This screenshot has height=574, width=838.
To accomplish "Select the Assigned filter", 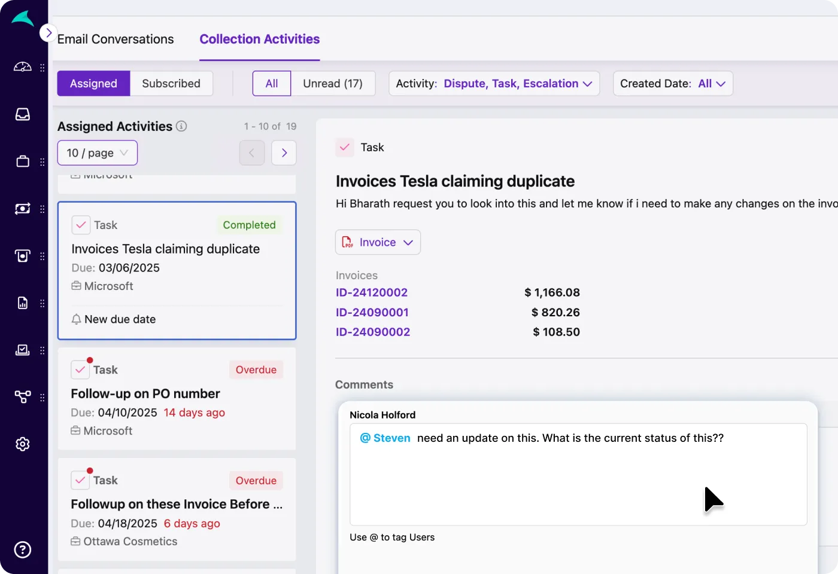I will pos(93,84).
